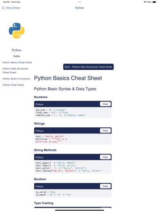159x212 pixels.
Task: Go to Next: Python Data Structures Cheat Sheet
Action: coord(88,67)
